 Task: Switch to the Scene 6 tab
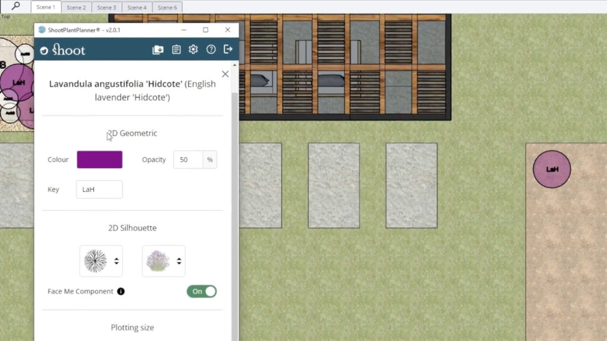[167, 7]
